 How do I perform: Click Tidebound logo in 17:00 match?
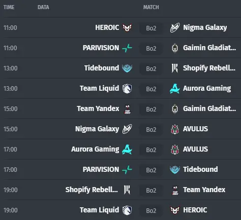[175, 170]
